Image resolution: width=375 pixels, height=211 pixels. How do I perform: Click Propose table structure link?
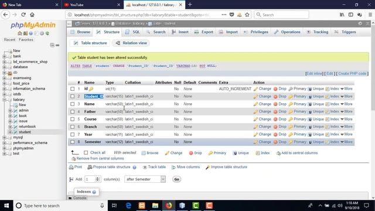pyautogui.click(x=111, y=167)
